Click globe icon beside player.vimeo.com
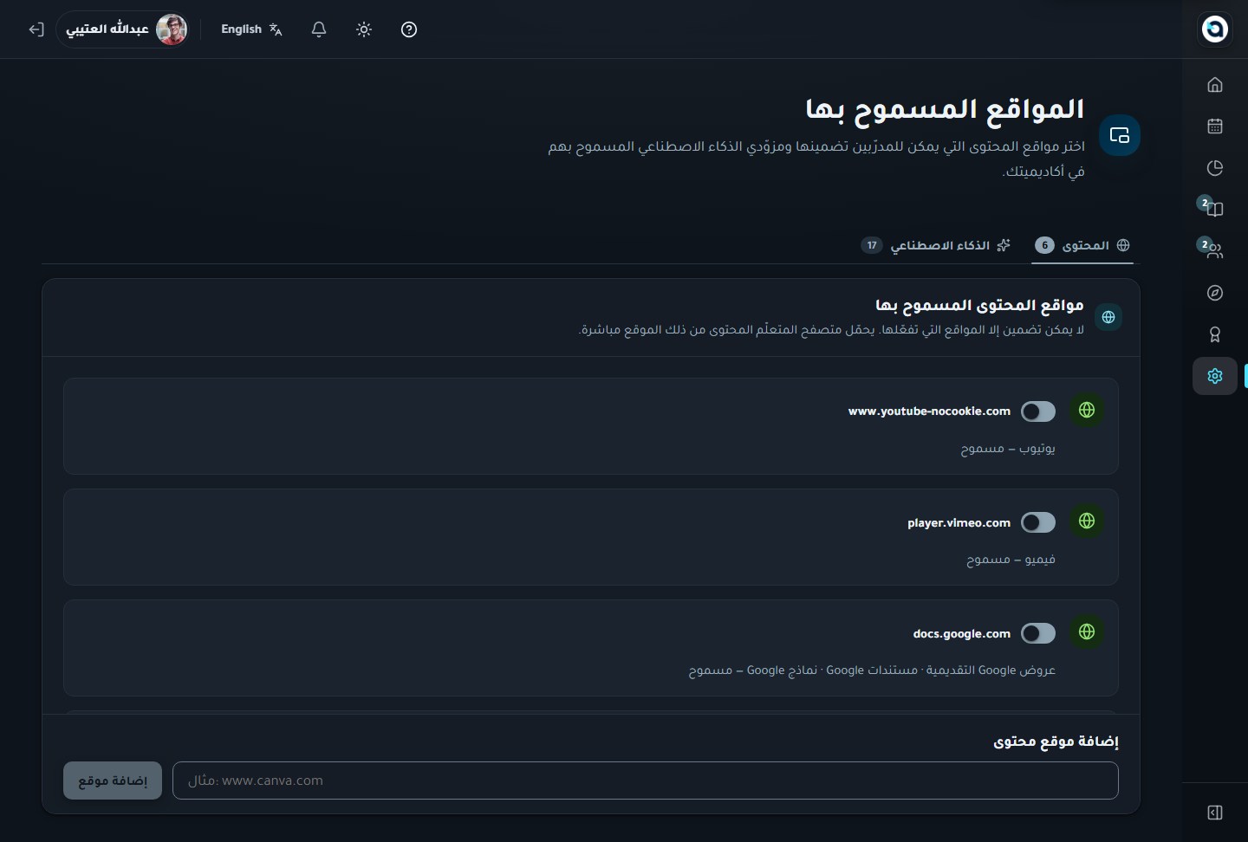The height and width of the screenshot is (842, 1248). (x=1087, y=521)
